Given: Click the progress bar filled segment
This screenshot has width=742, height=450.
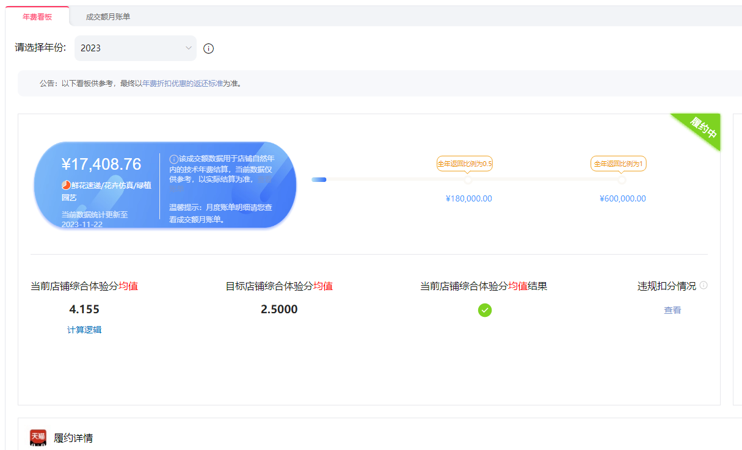Looking at the screenshot, I should click(319, 180).
